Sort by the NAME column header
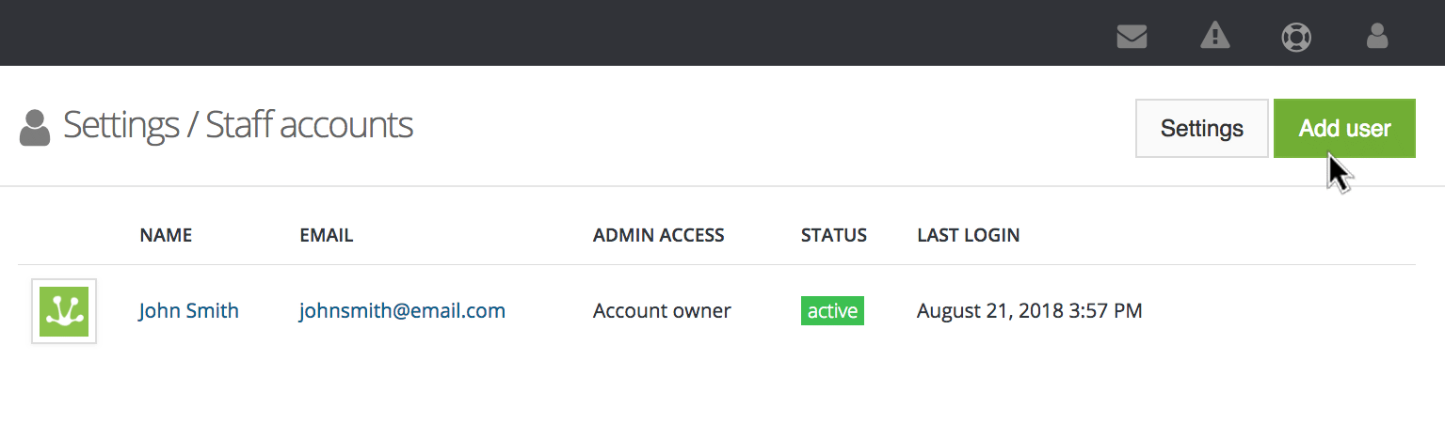The width and height of the screenshot is (1445, 424). [x=166, y=235]
